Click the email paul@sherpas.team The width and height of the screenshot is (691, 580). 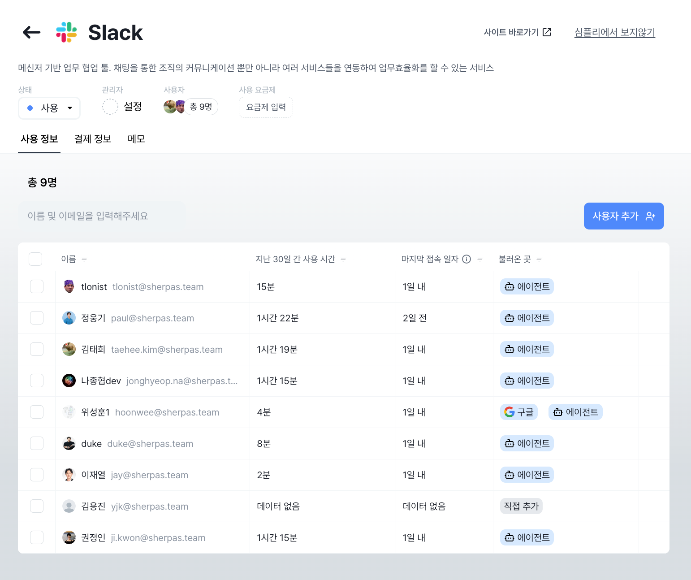point(152,318)
